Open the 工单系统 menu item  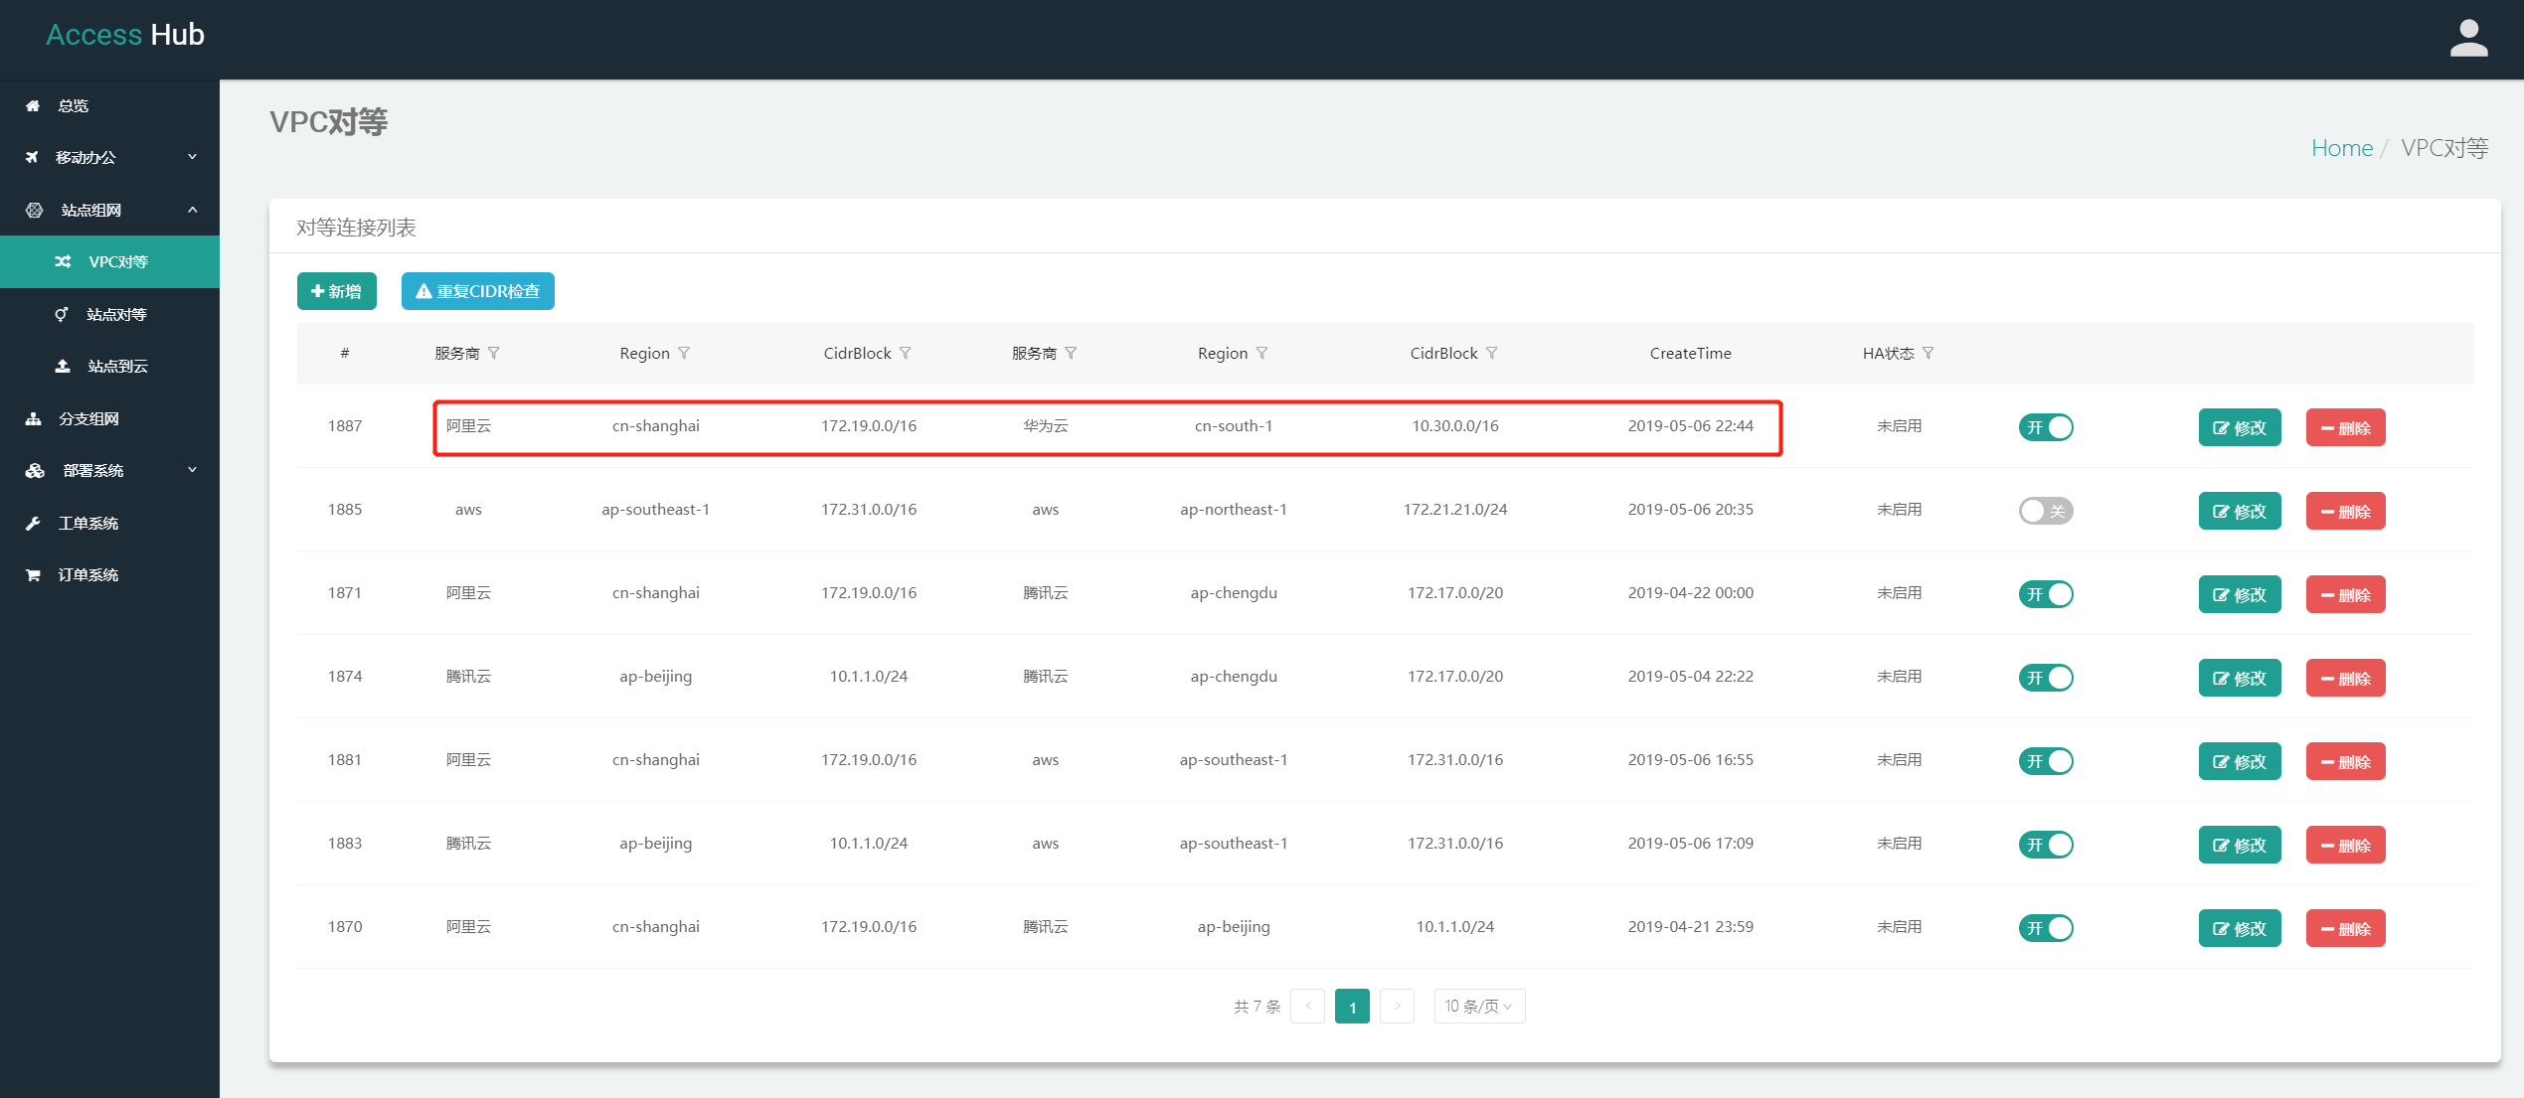tap(109, 523)
